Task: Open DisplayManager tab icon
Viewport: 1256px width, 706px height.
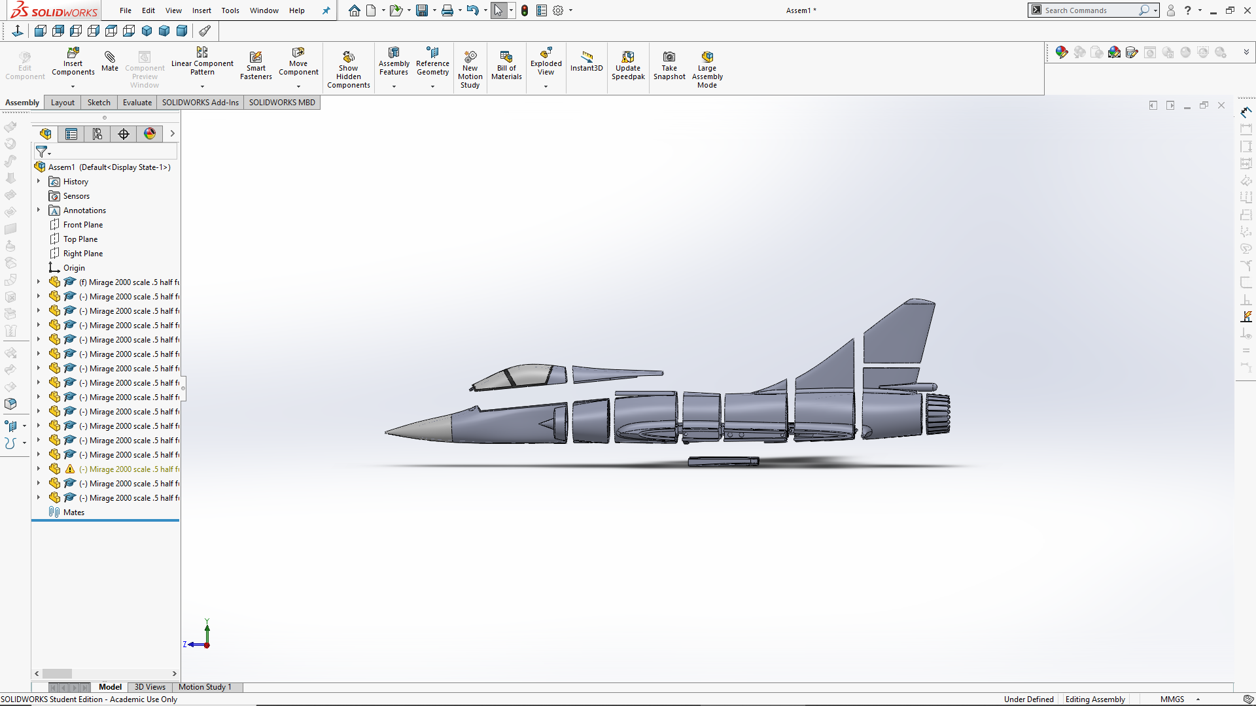Action: click(x=150, y=134)
